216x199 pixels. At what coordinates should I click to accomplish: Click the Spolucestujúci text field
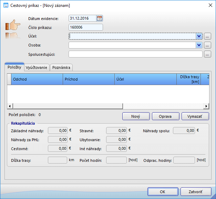pyautogui.click(x=135, y=54)
